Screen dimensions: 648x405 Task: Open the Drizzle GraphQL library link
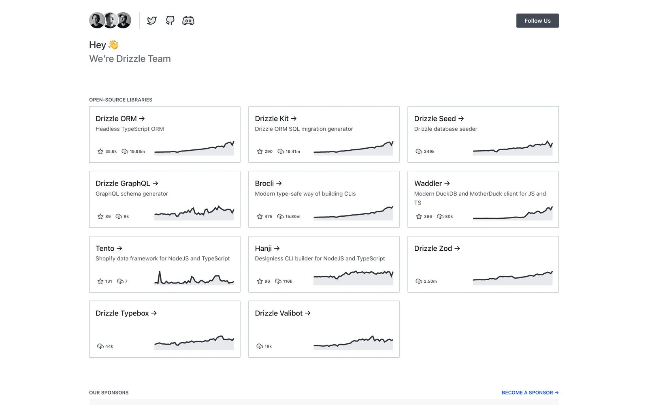127,183
